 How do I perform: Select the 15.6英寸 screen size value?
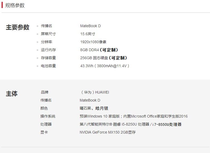(88, 34)
